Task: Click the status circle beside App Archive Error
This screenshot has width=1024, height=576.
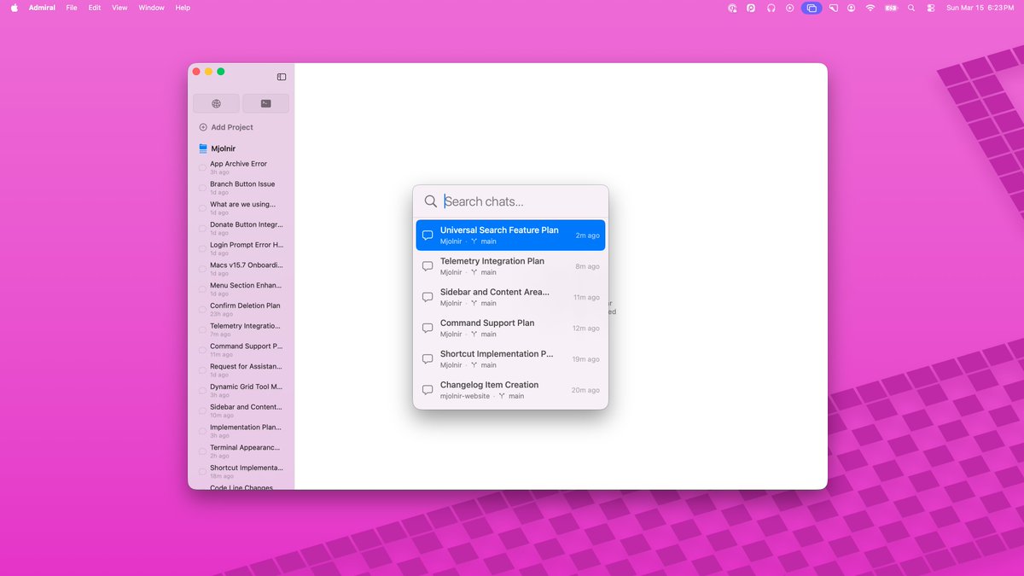Action: click(x=202, y=167)
